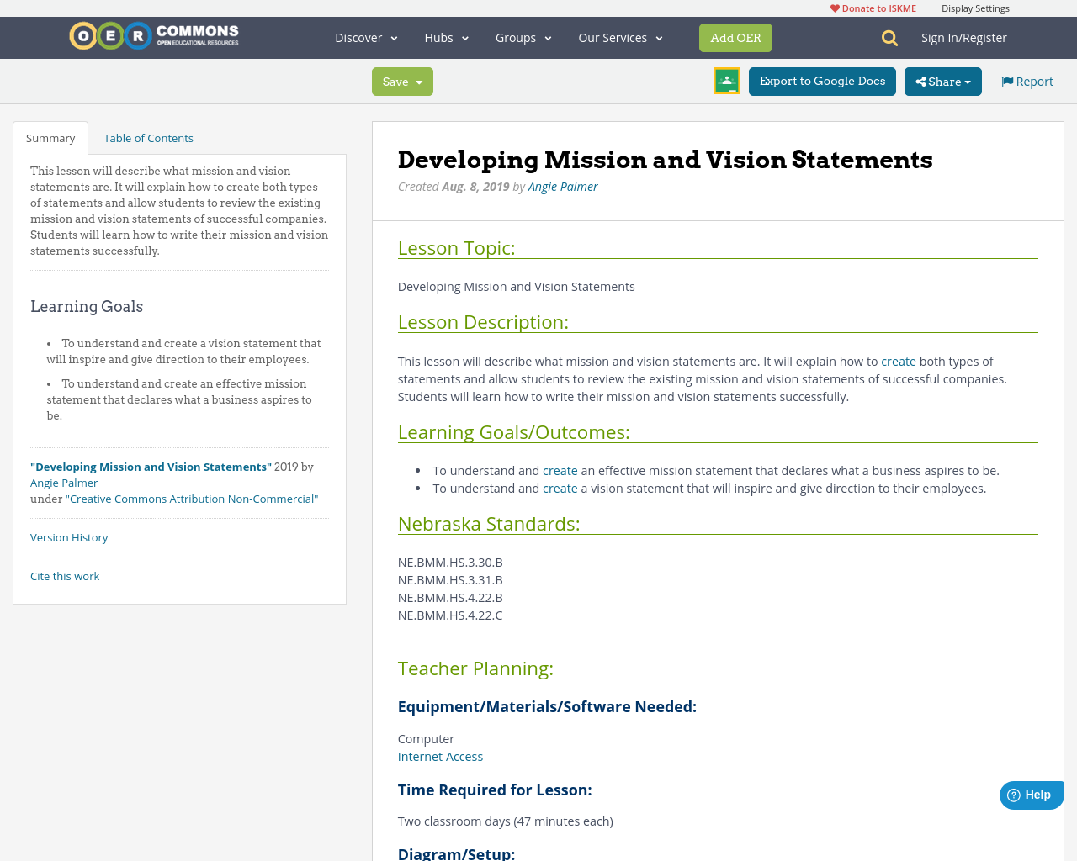
Task: Click the Sign In/Register link
Action: [x=964, y=36]
